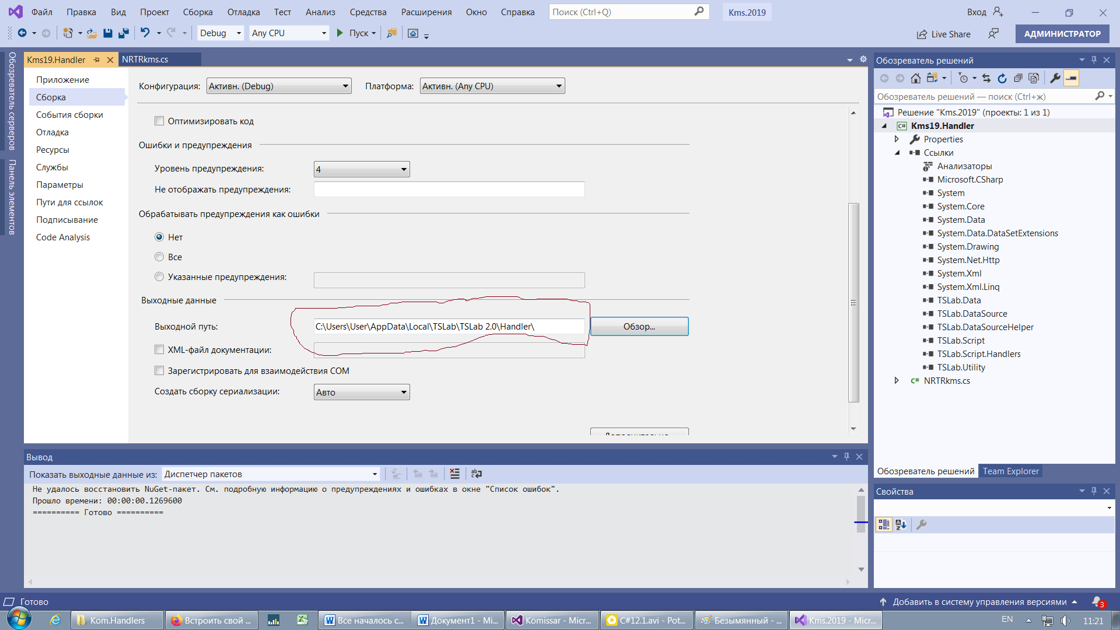Open the Конфигурация dropdown
Screen dimensions: 1120x630
279,86
